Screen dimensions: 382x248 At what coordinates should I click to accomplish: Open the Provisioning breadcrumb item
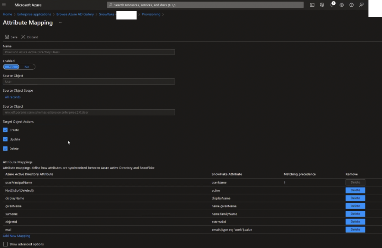[151, 14]
